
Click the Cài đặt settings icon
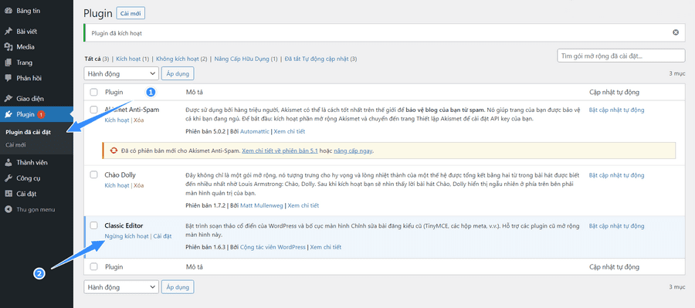[x=8, y=194]
